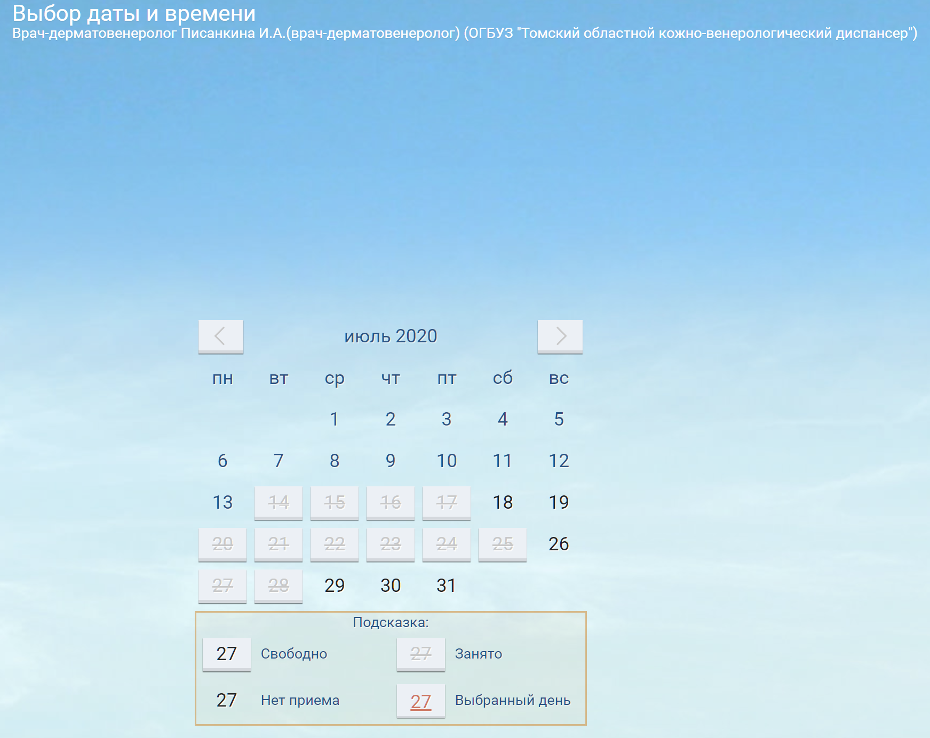930x738 pixels.
Task: Select July 6 in the calendar
Action: (x=222, y=461)
